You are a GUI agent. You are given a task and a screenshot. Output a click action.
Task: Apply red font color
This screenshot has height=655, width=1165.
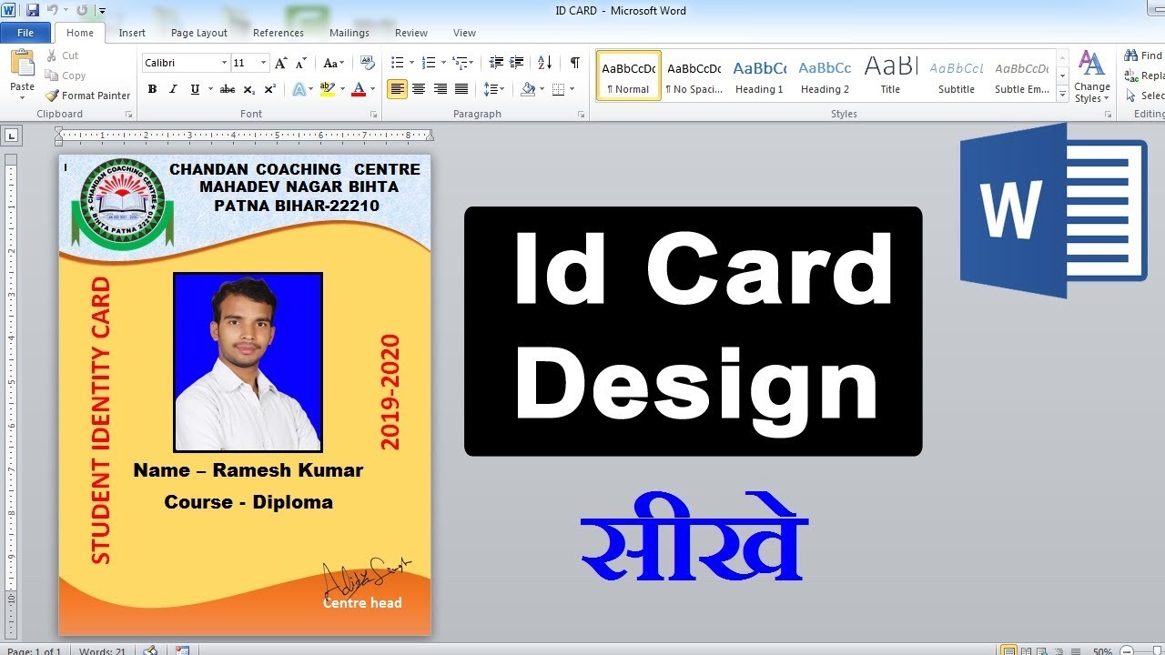pos(358,89)
